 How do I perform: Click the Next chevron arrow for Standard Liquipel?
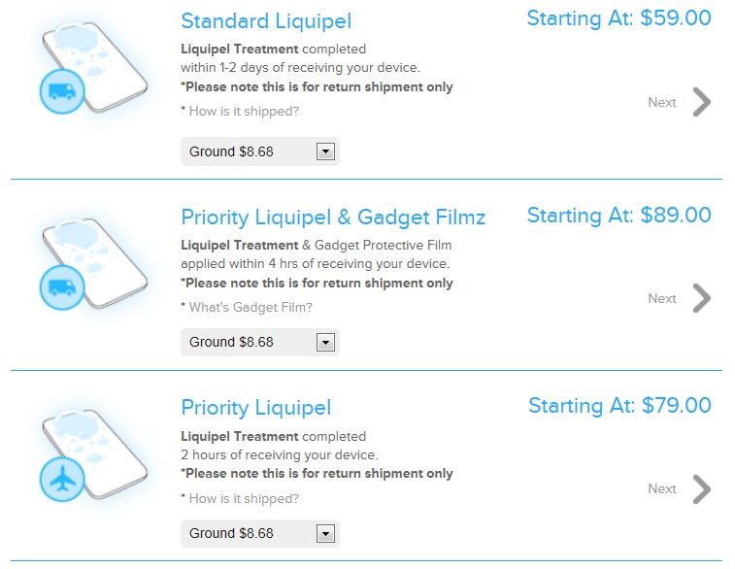[x=701, y=102]
